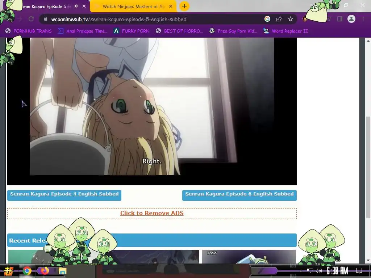Screen dimensions: 371x278
Task: Open the PORNHUB TRANS bookmark
Action: pyautogui.click(x=29, y=31)
